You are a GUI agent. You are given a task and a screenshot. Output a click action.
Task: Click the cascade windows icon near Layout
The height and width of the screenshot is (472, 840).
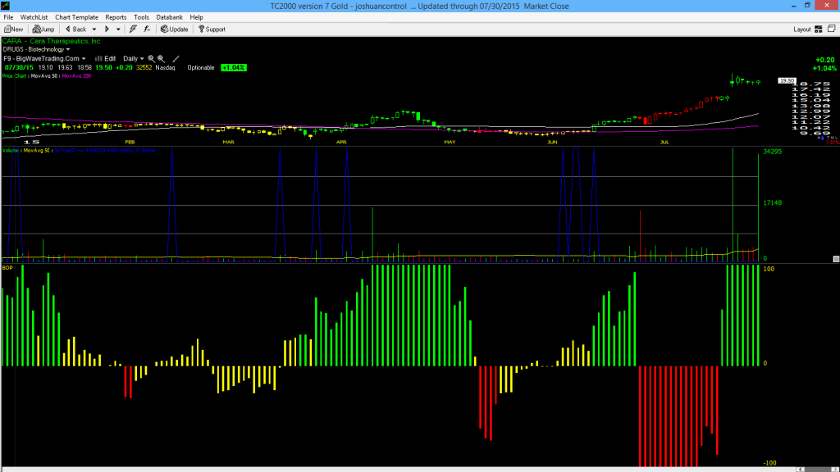pos(832,29)
